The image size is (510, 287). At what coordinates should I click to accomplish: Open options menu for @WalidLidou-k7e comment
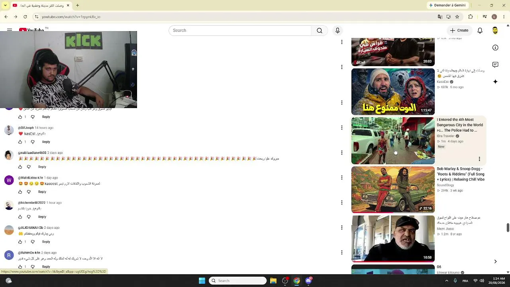point(341,178)
